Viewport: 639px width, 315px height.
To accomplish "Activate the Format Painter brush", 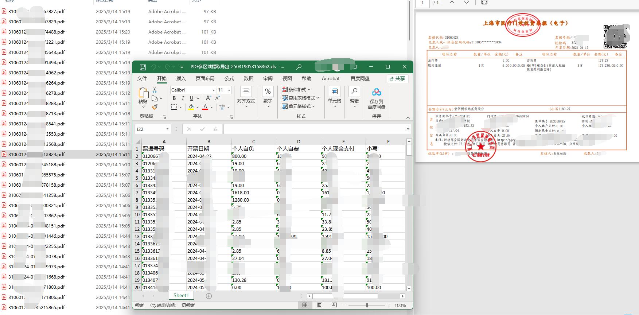I will click(x=155, y=107).
